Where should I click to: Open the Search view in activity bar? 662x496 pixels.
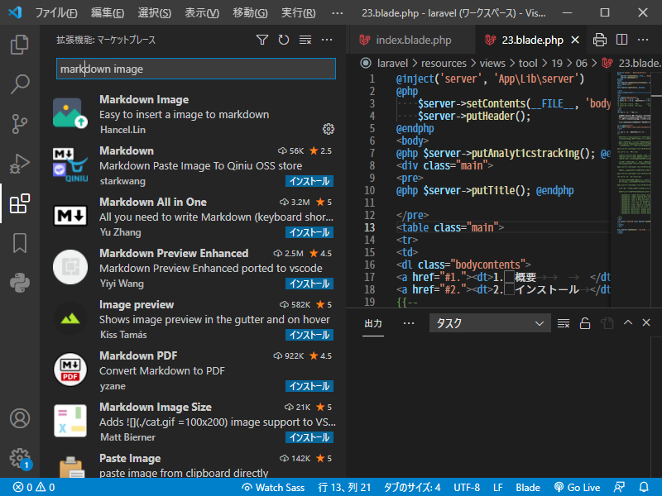click(20, 84)
